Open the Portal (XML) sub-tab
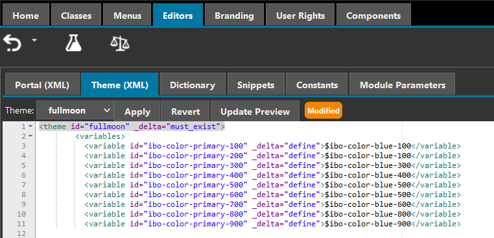Screen dimensions: 494x238 pyautogui.click(x=42, y=85)
